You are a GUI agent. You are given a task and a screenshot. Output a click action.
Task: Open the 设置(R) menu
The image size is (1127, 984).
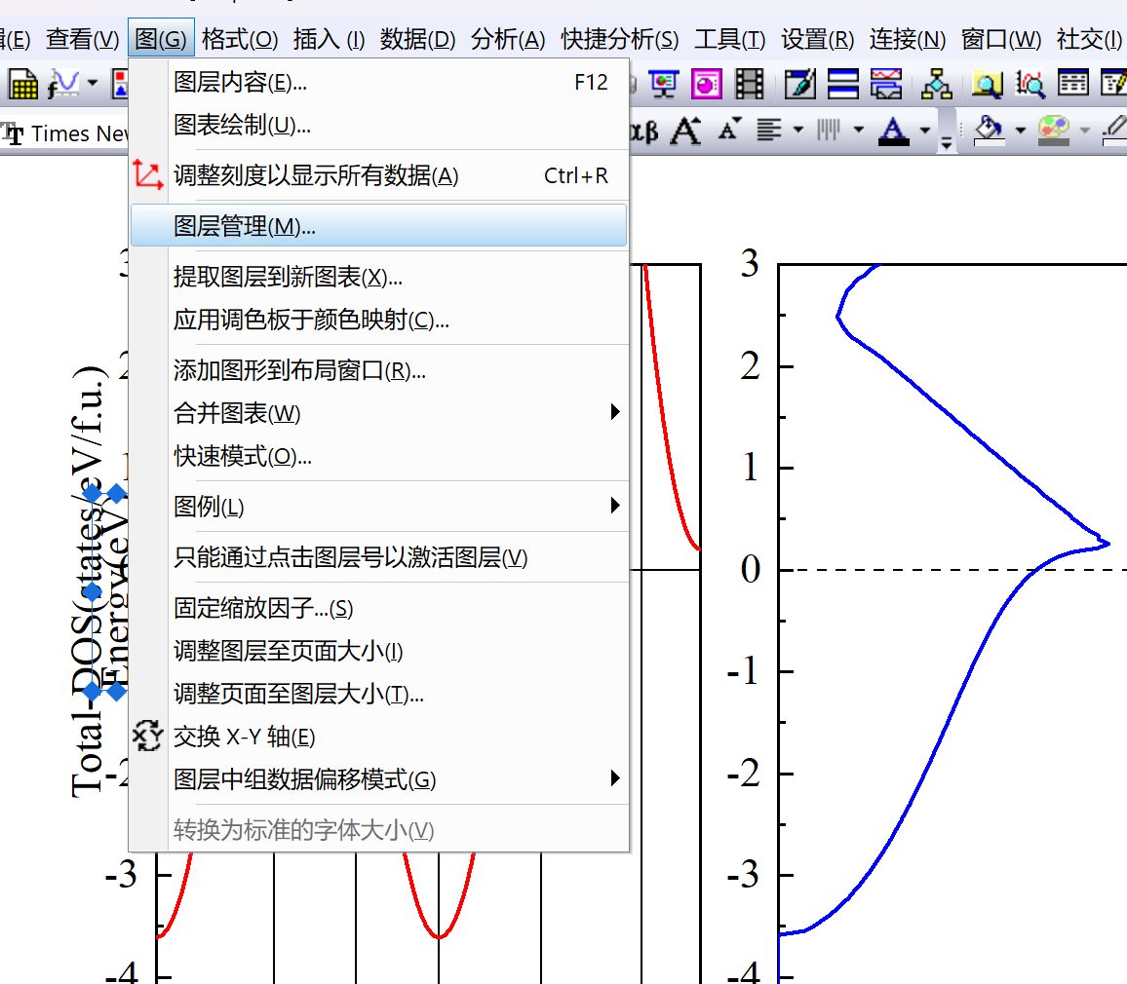pyautogui.click(x=817, y=38)
